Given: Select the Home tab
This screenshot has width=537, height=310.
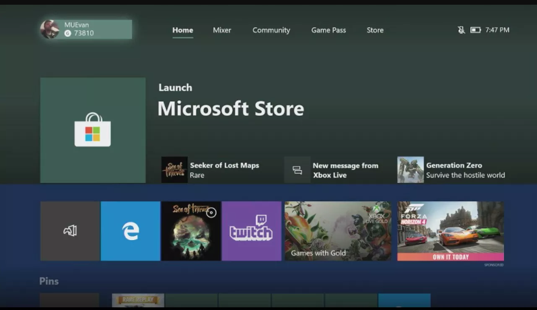Looking at the screenshot, I should point(183,30).
